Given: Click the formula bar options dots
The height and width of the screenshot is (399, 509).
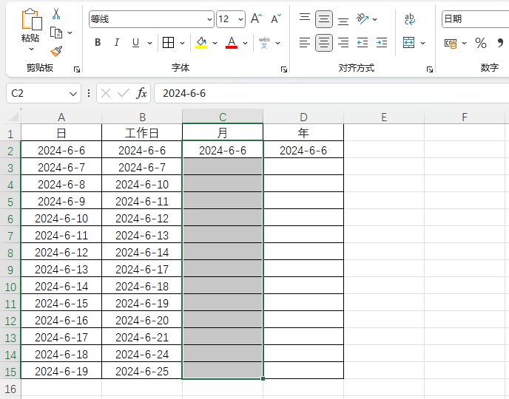Looking at the screenshot, I should [x=89, y=93].
